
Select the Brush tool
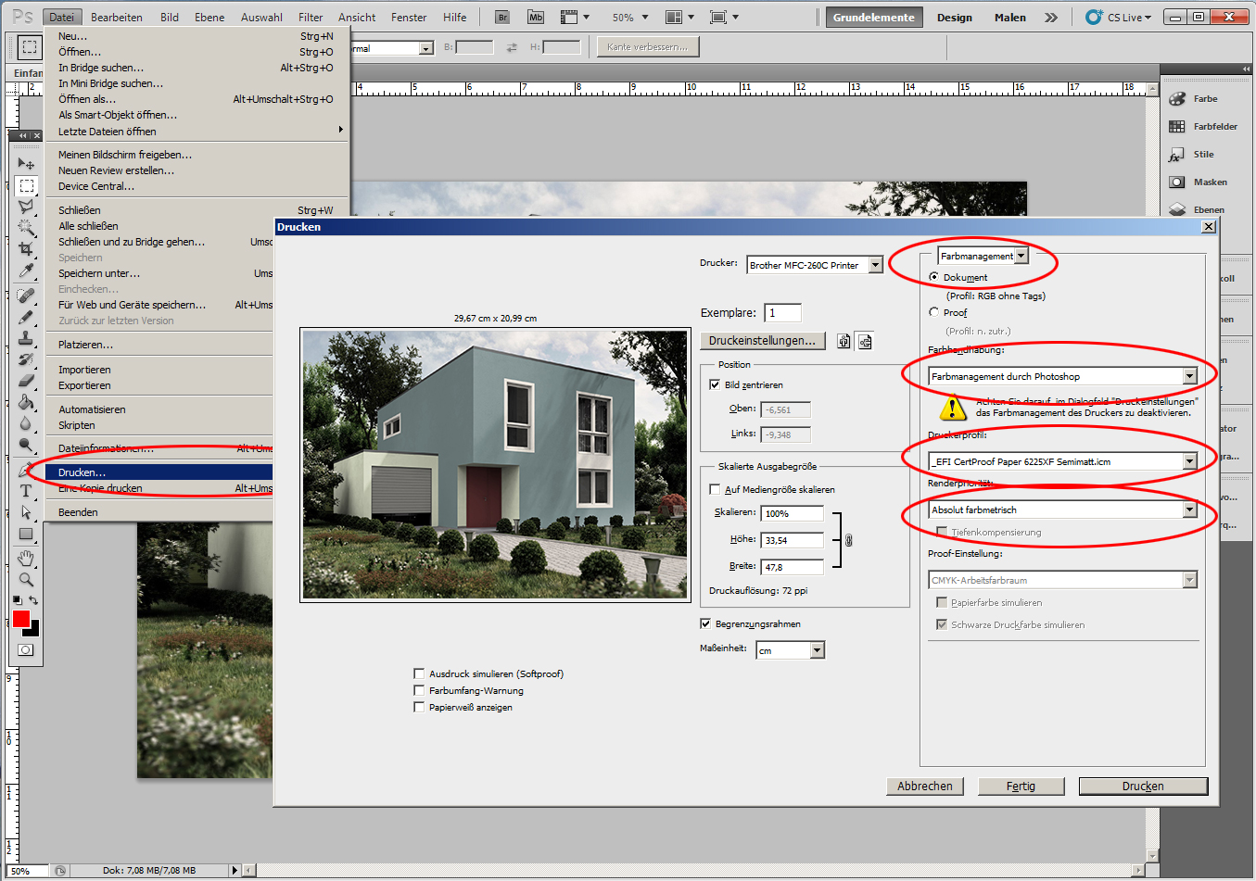[x=26, y=317]
